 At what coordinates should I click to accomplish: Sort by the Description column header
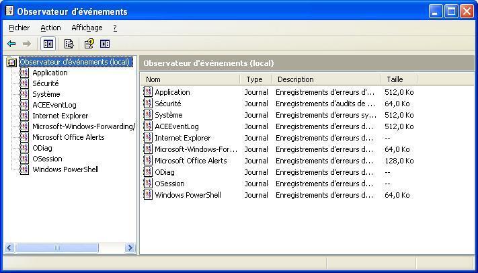(325, 79)
